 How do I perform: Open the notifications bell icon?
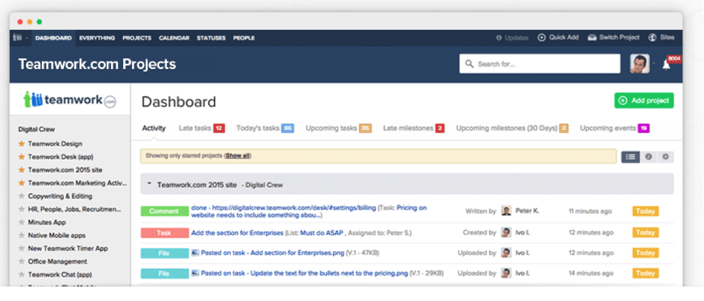(x=666, y=66)
